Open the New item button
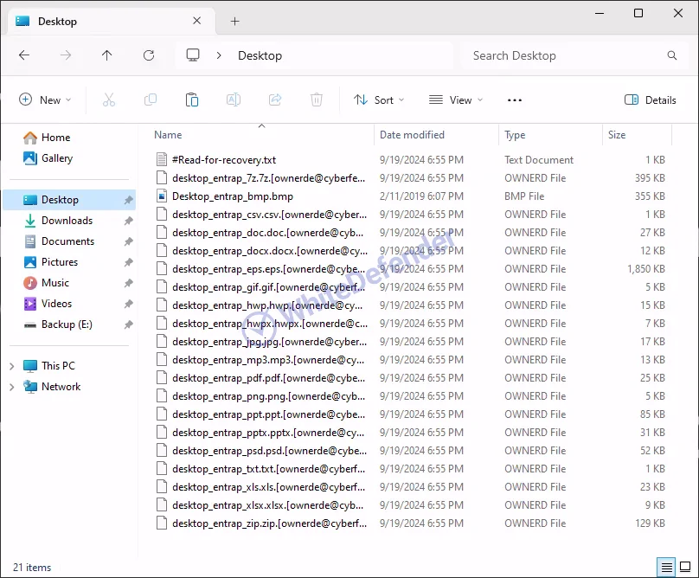 click(45, 100)
